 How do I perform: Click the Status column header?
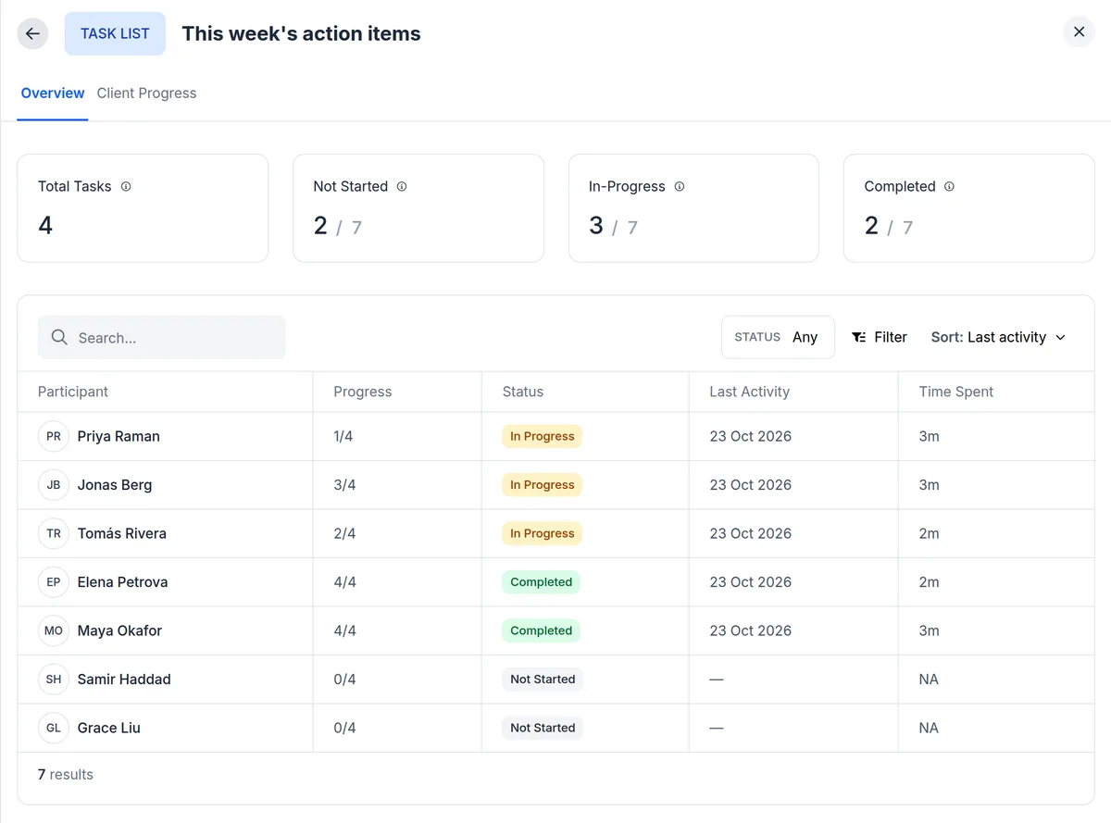(x=523, y=392)
